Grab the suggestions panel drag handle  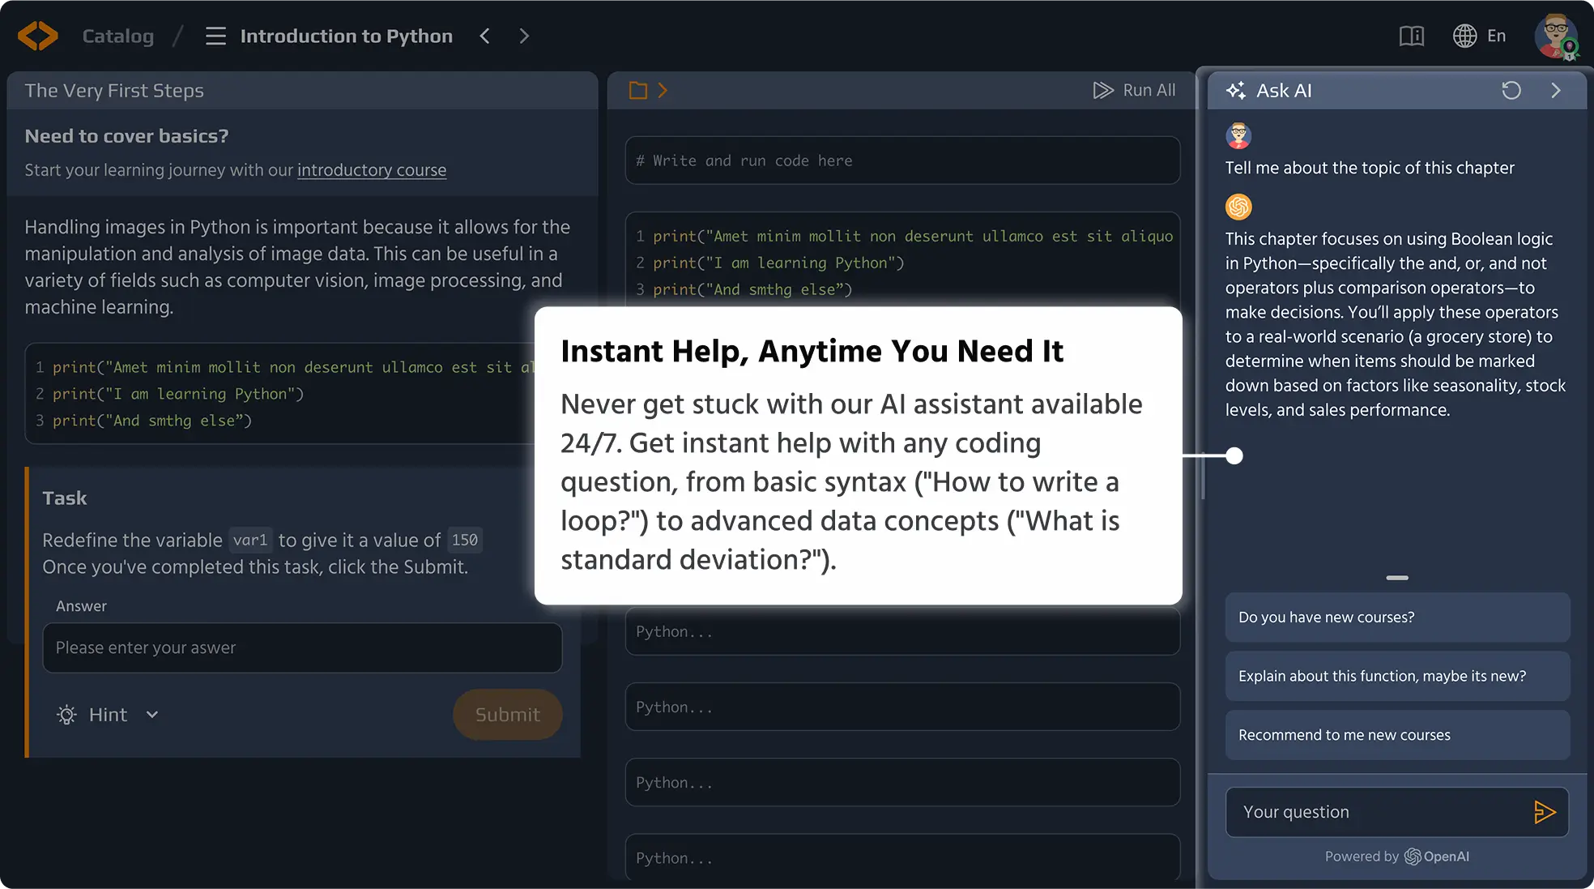click(x=1397, y=578)
